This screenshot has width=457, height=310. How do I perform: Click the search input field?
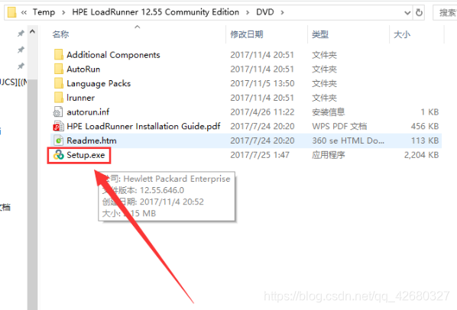pos(445,12)
